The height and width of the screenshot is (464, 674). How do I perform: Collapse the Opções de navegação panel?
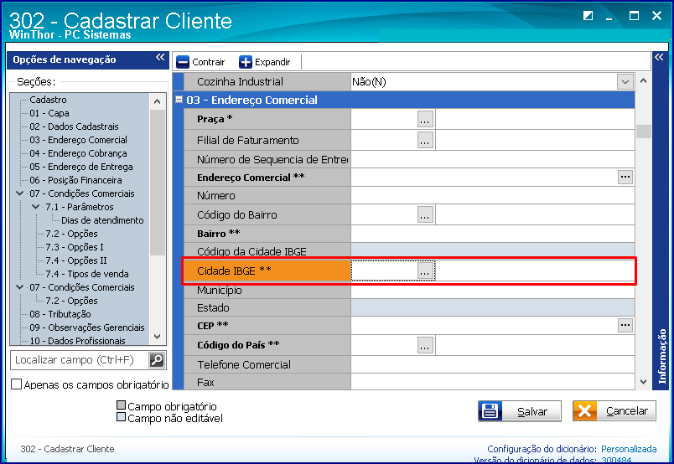point(160,57)
